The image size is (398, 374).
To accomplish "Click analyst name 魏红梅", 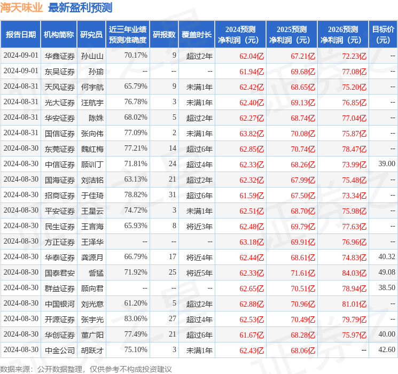I will (92, 149).
